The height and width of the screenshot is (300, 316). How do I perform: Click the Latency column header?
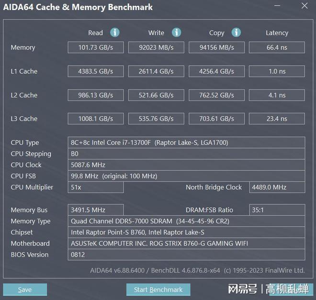point(277,33)
